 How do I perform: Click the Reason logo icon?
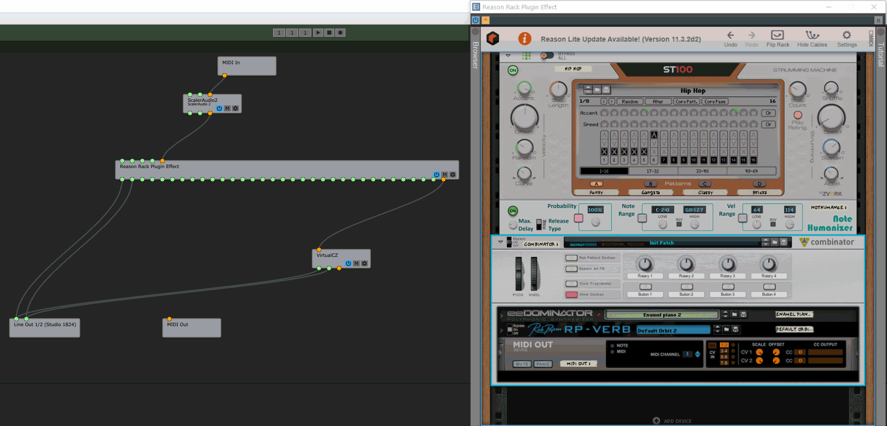[x=493, y=38]
